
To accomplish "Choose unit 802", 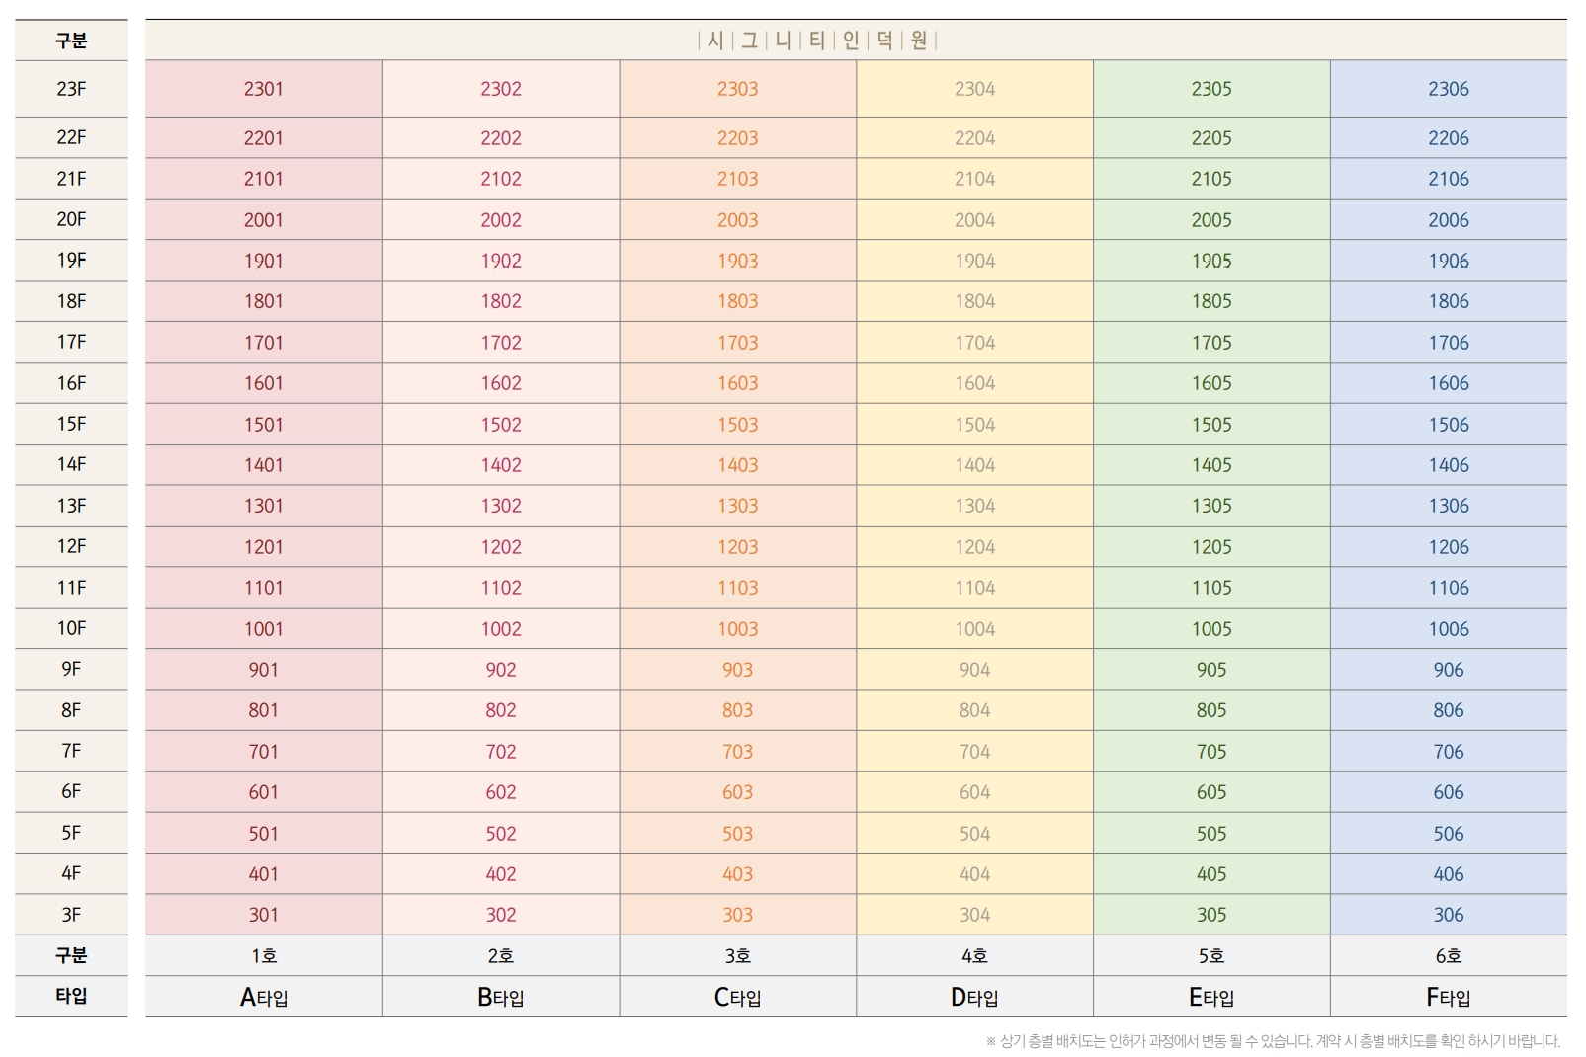I will tap(501, 710).
